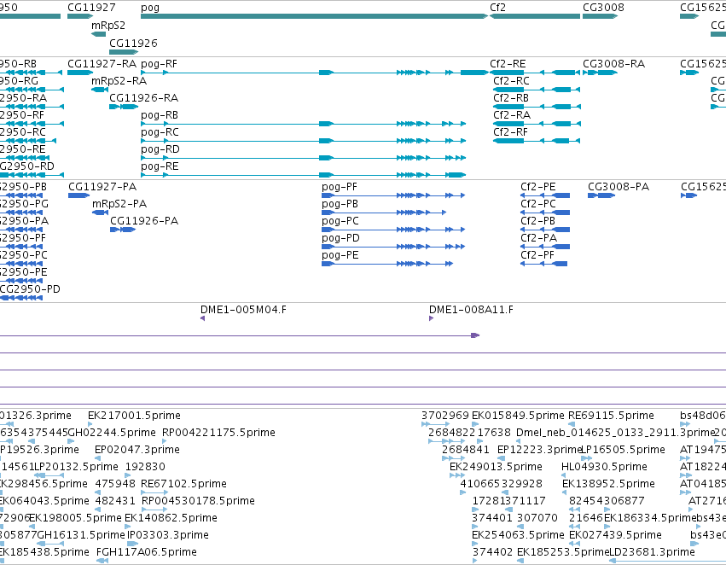
Task: Select transcript pog-RE
Action: [x=303, y=175]
